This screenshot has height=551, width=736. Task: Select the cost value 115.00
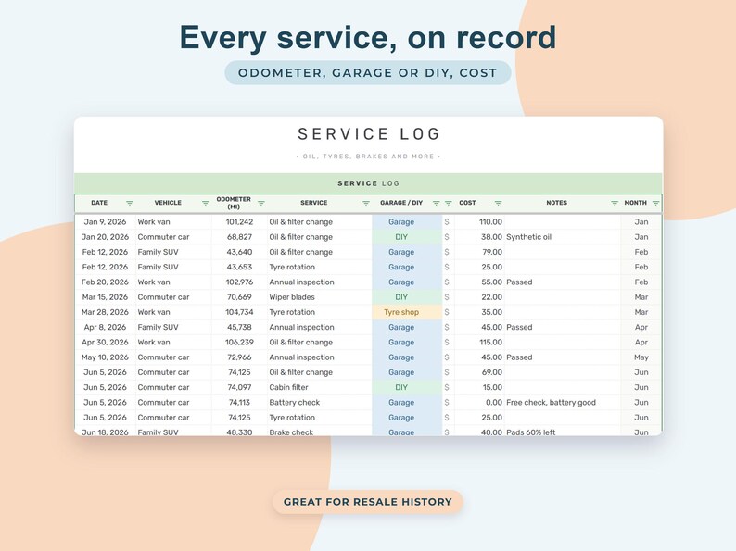[490, 342]
